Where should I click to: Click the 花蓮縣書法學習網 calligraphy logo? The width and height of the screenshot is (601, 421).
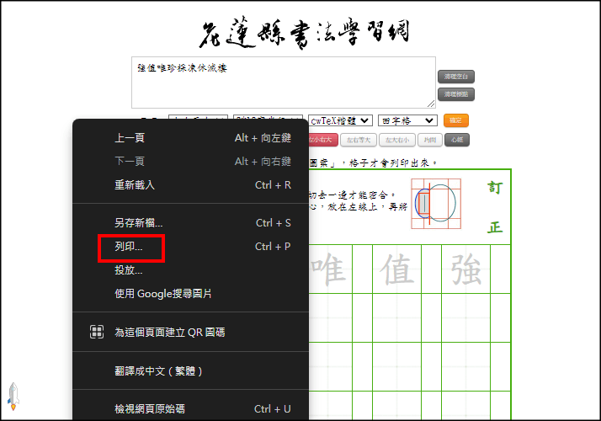[305, 33]
